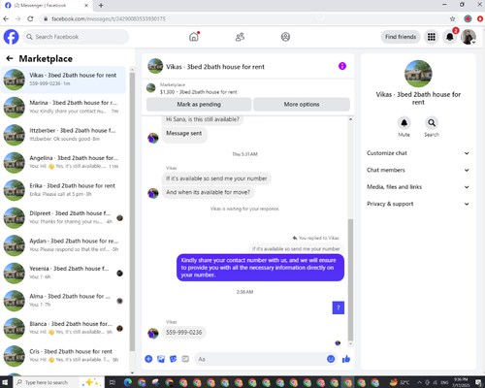This screenshot has height=388, width=485.
Task: Open Aydan conversation in the chat list
Action: [63, 245]
